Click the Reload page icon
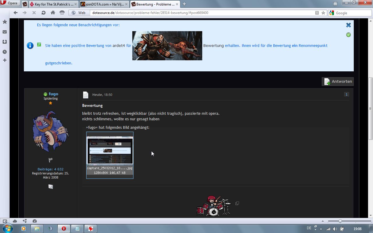373x233 pixels. click(43, 13)
